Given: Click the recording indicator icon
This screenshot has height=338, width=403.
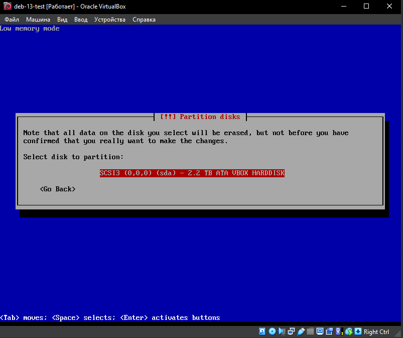Looking at the screenshot, I should pyautogui.click(x=329, y=331).
